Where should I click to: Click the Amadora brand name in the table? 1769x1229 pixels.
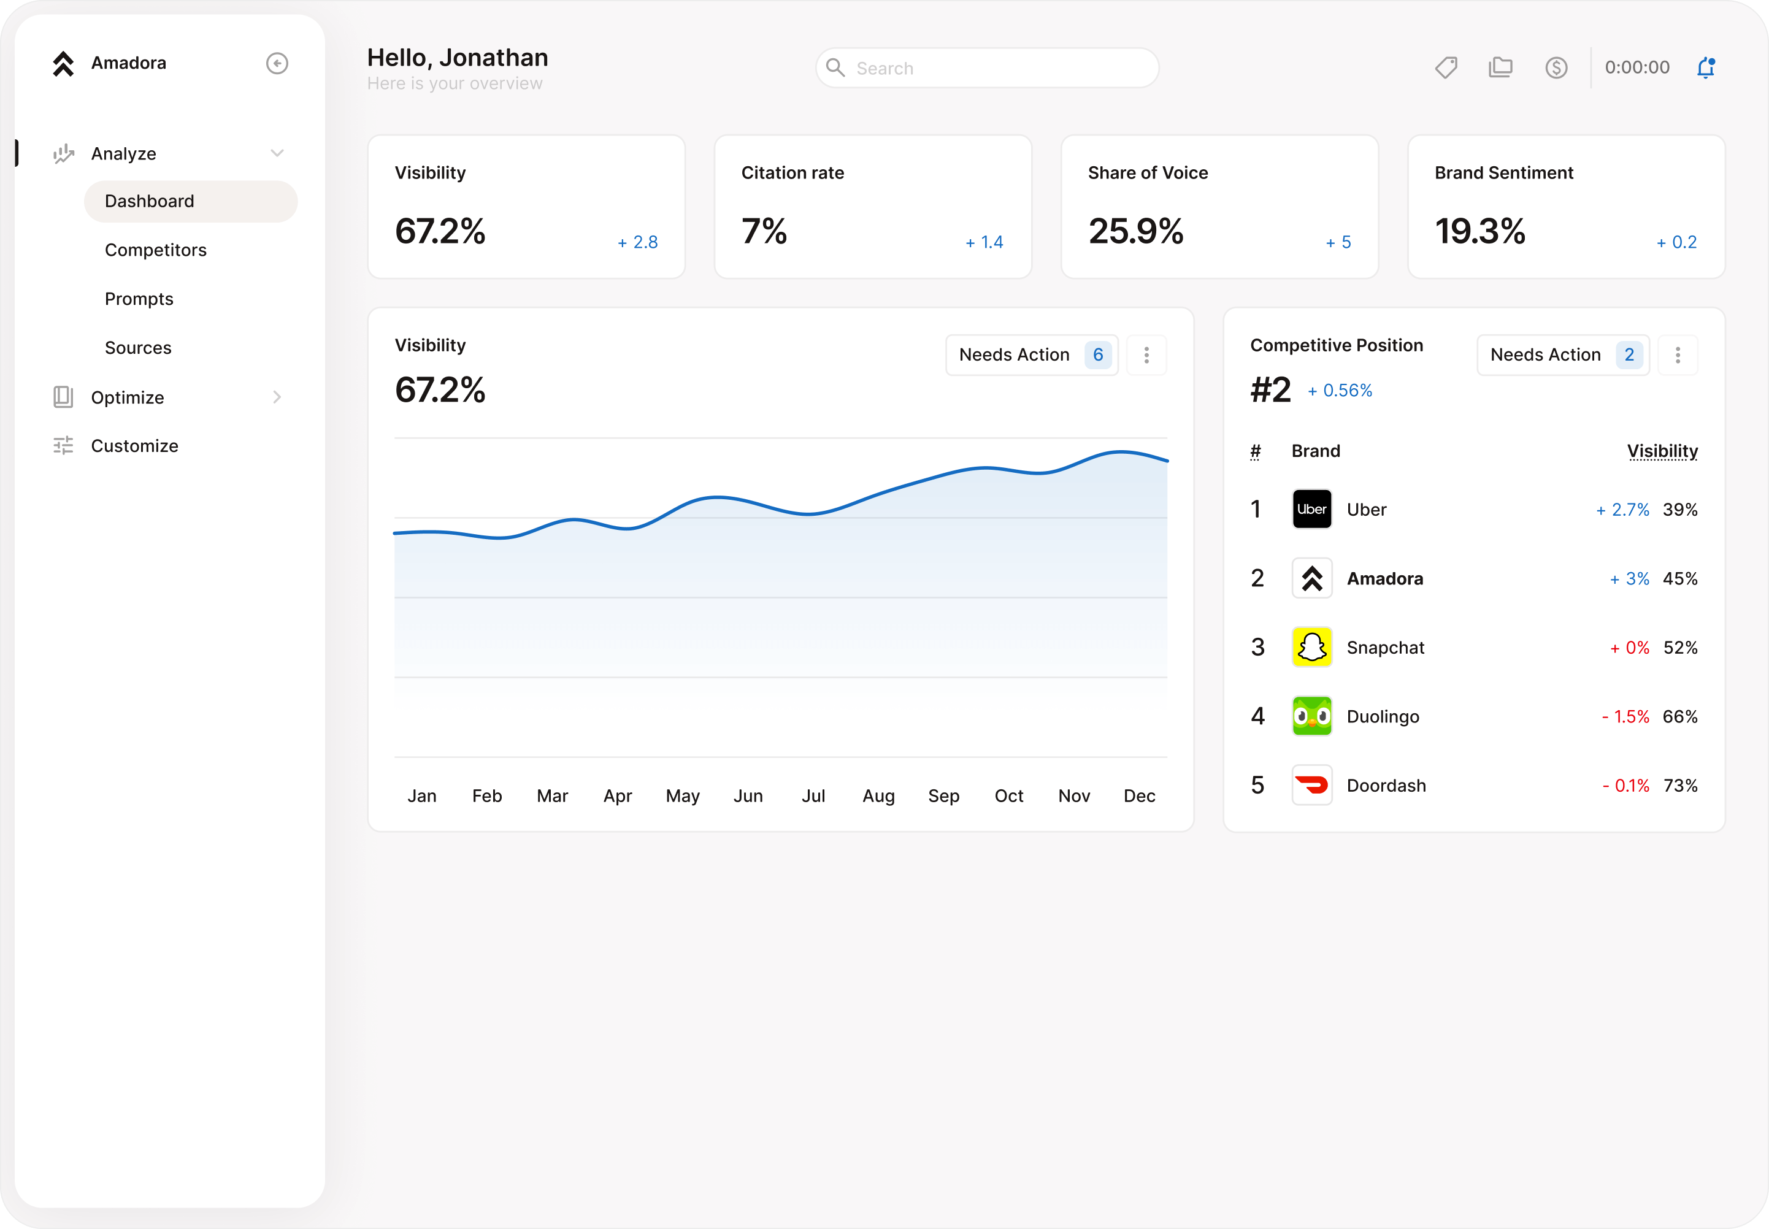[1384, 579]
